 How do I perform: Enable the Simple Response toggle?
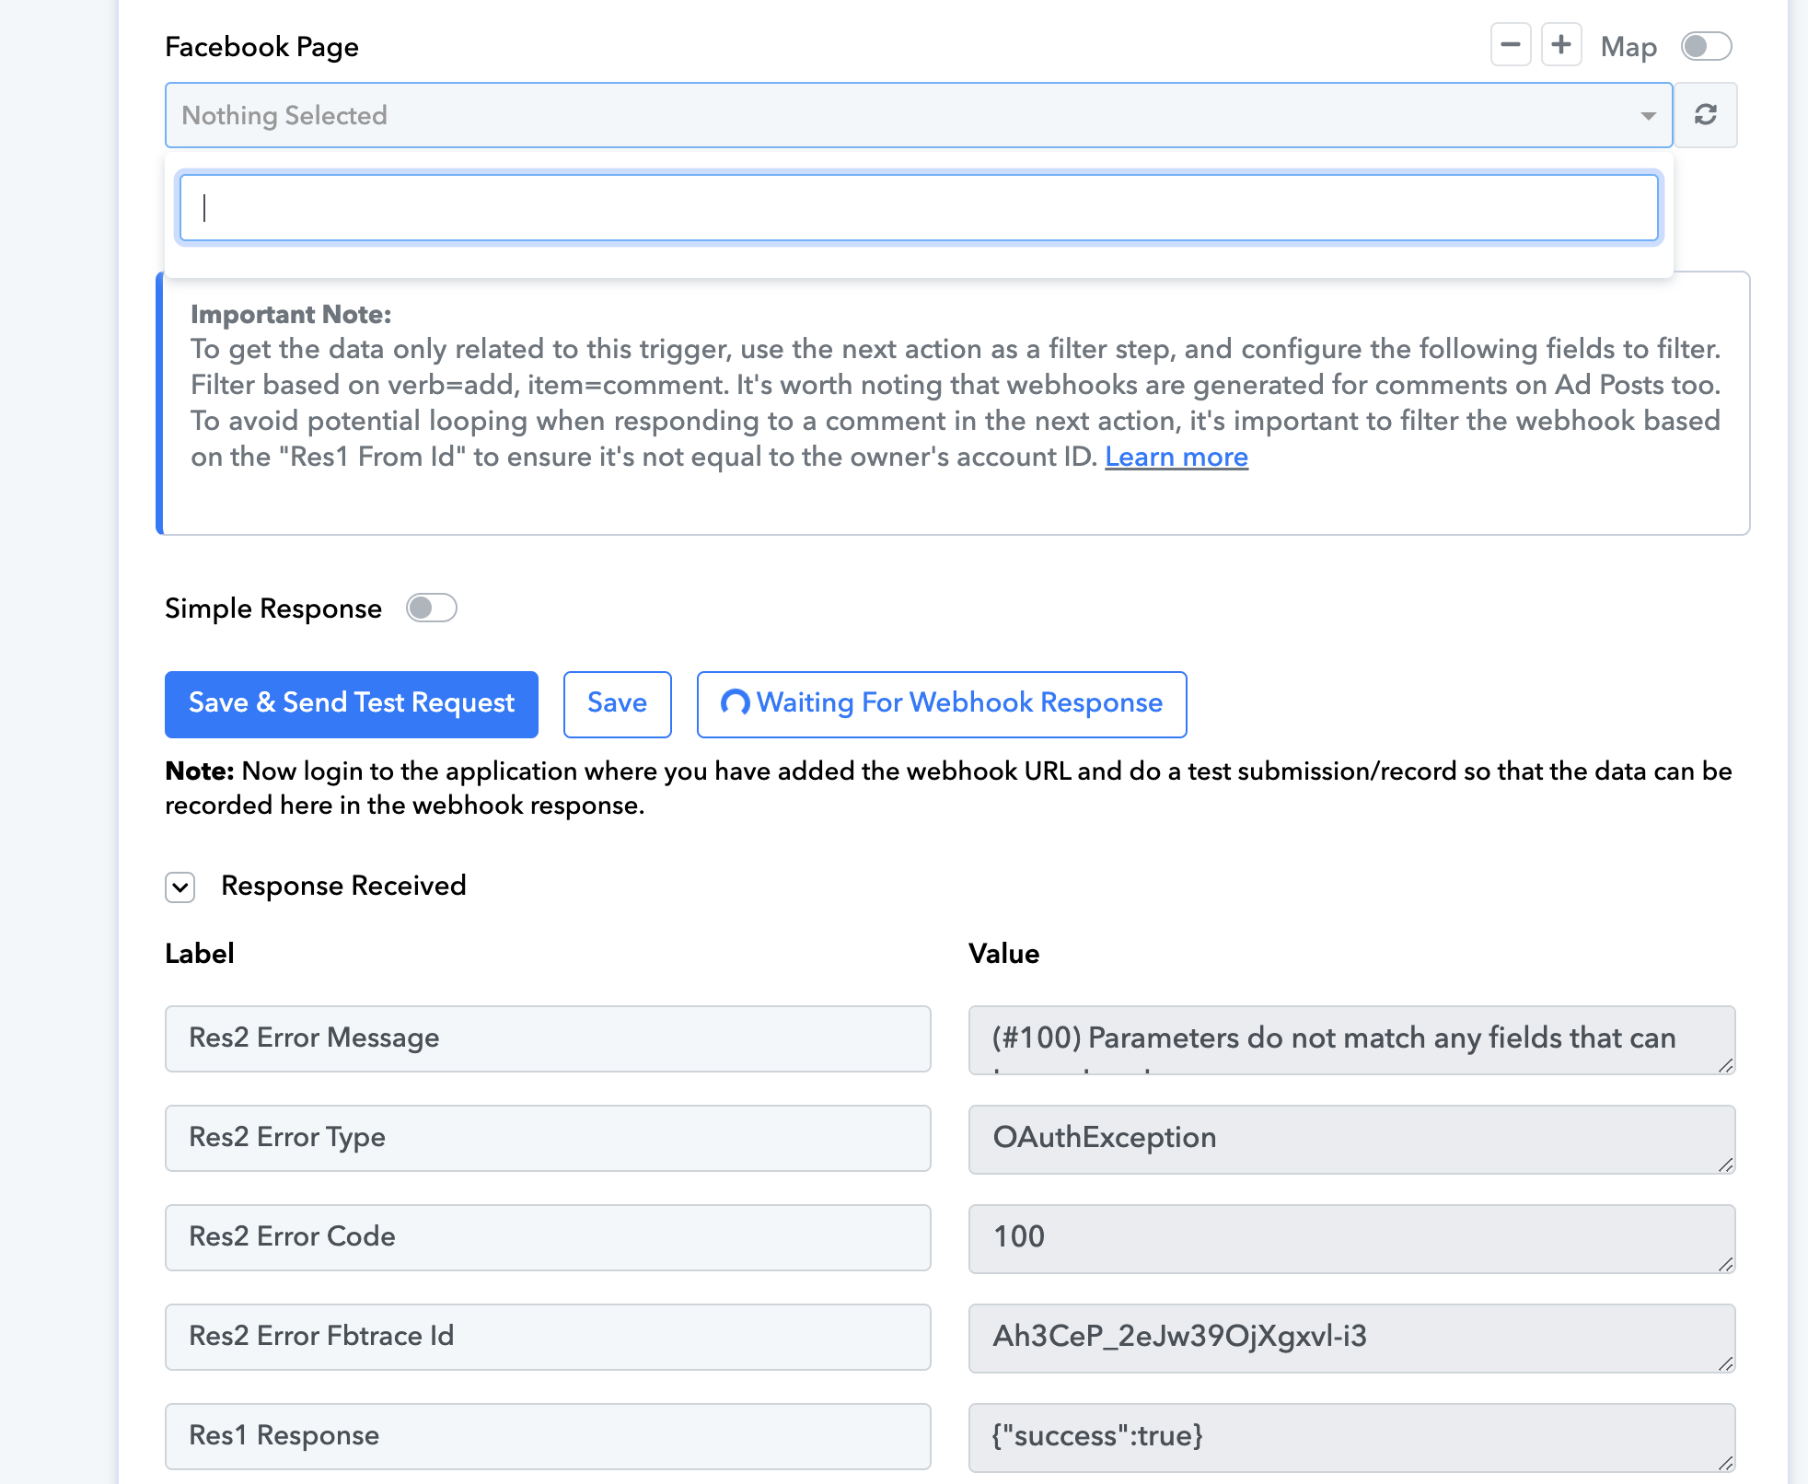click(432, 609)
